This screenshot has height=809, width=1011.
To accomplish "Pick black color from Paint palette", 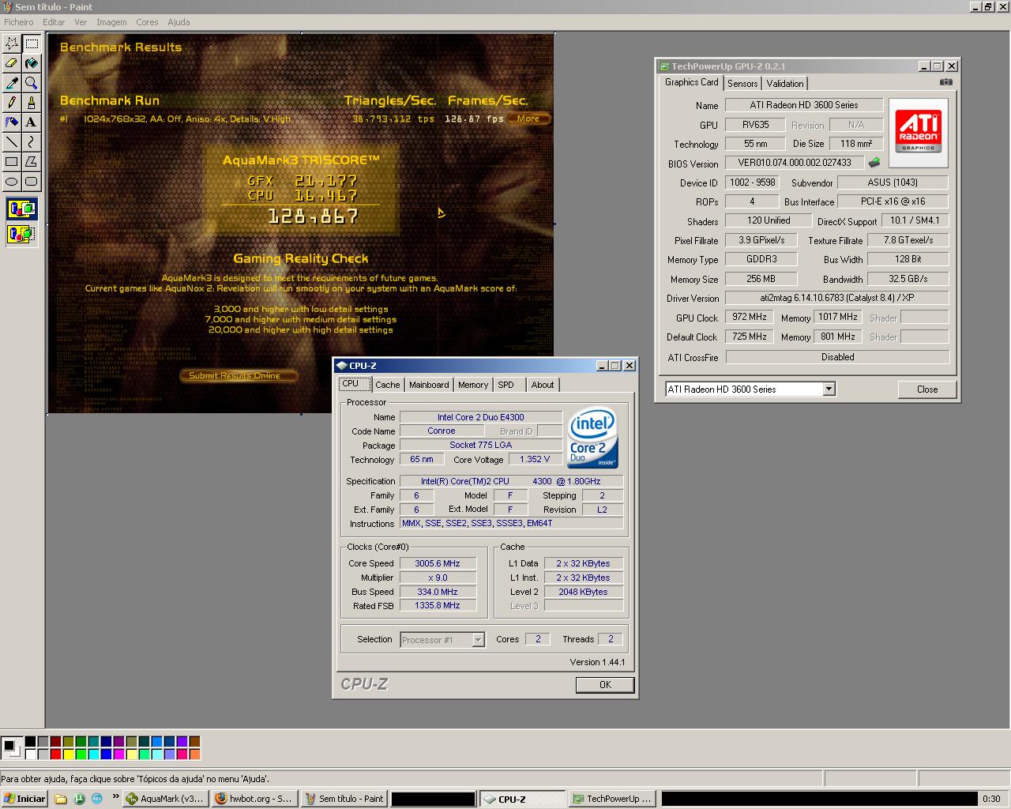I will (x=30, y=741).
